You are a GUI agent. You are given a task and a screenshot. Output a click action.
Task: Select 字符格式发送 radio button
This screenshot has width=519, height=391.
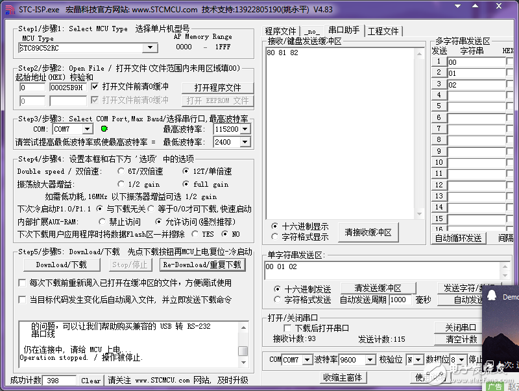pyautogui.click(x=277, y=300)
